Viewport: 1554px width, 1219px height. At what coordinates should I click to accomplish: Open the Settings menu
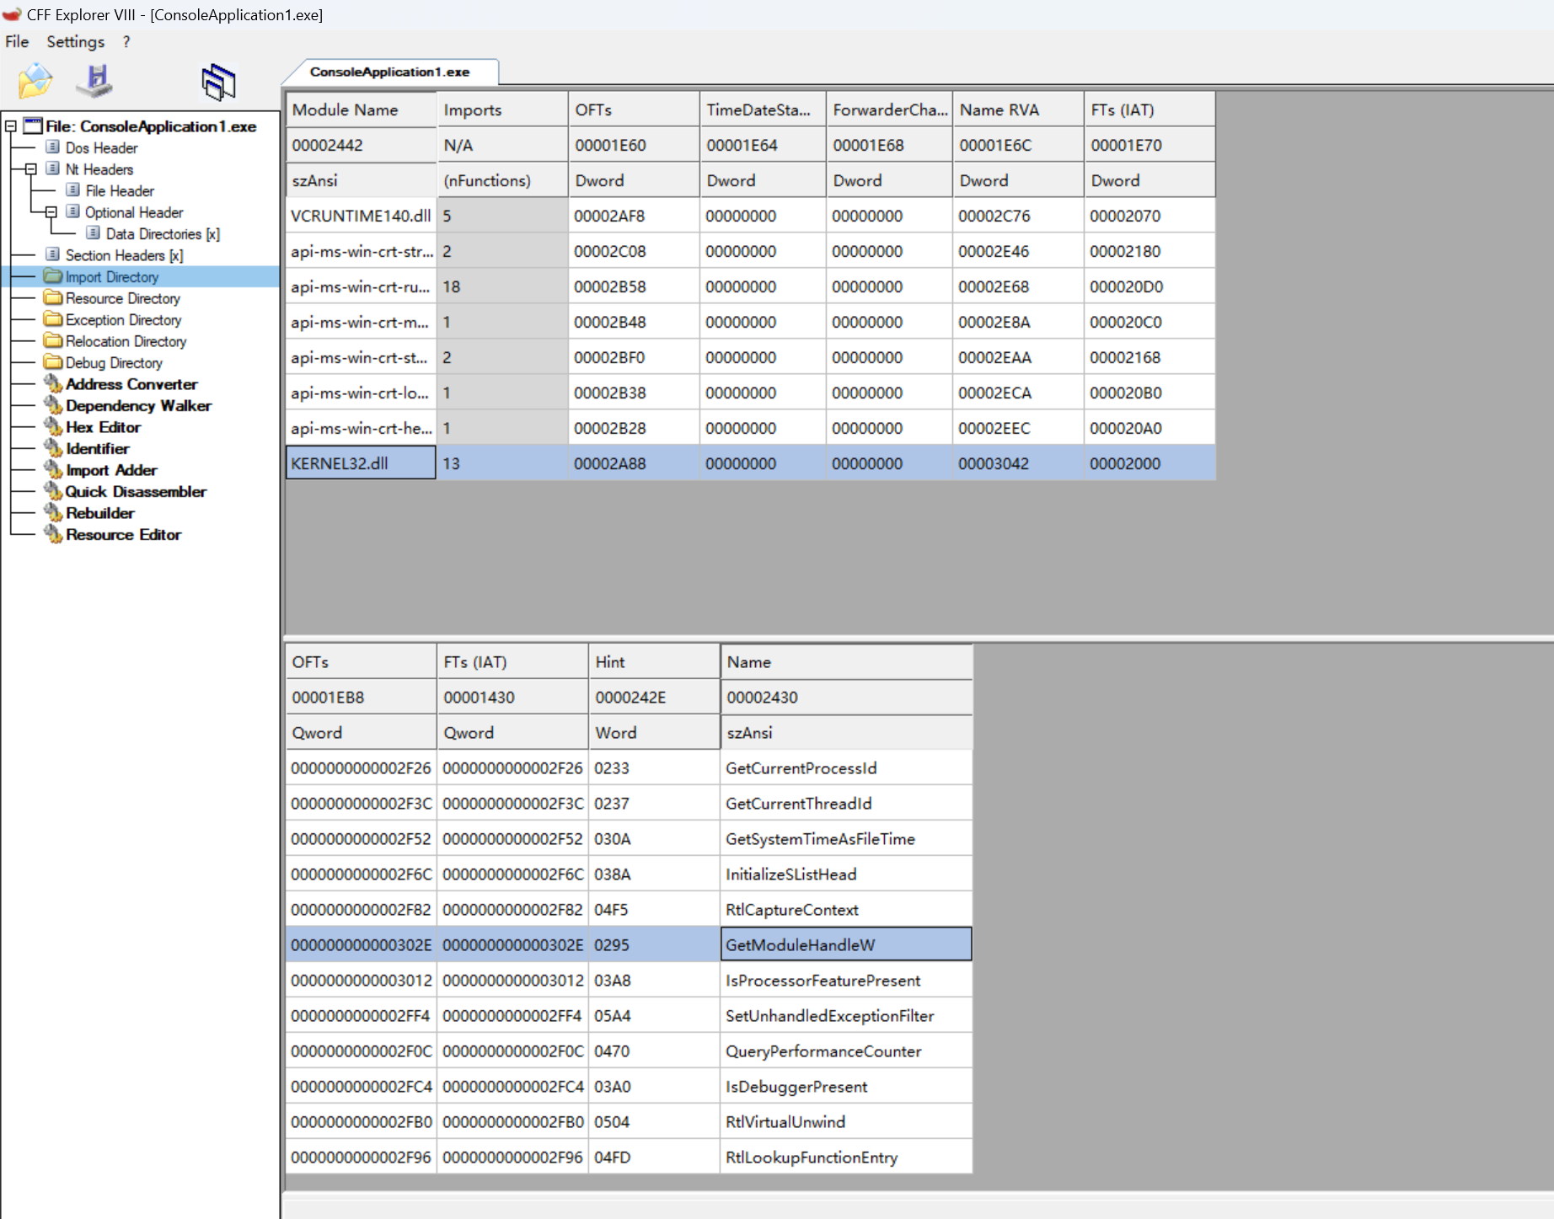coord(75,42)
